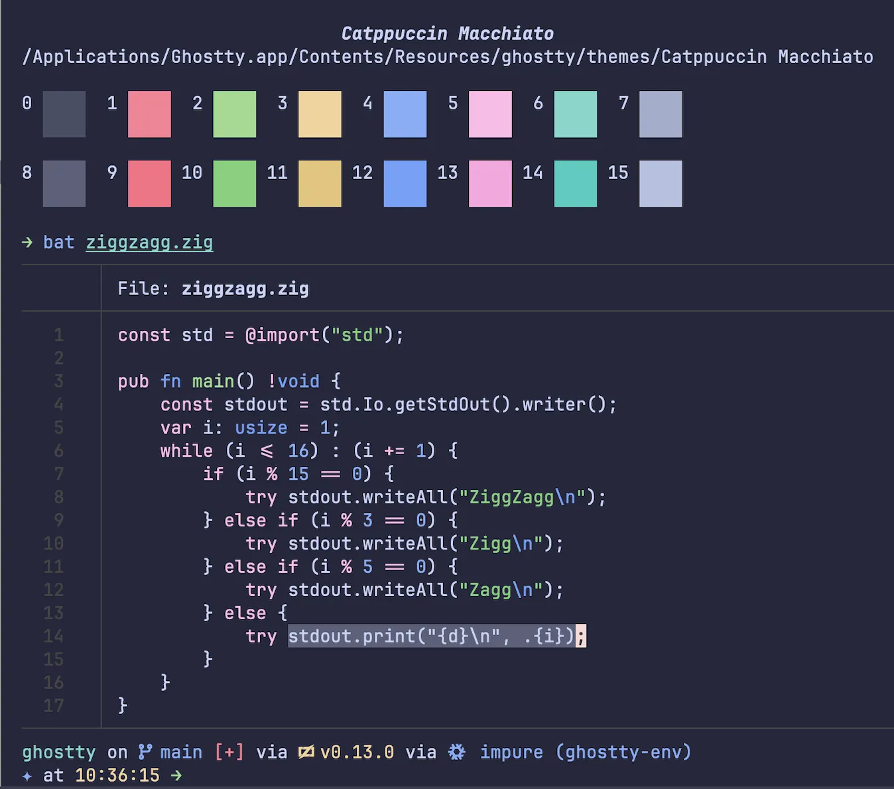This screenshot has height=789, width=894.
Task: Click the Catppuccin Macchiato title text
Action: 448,33
